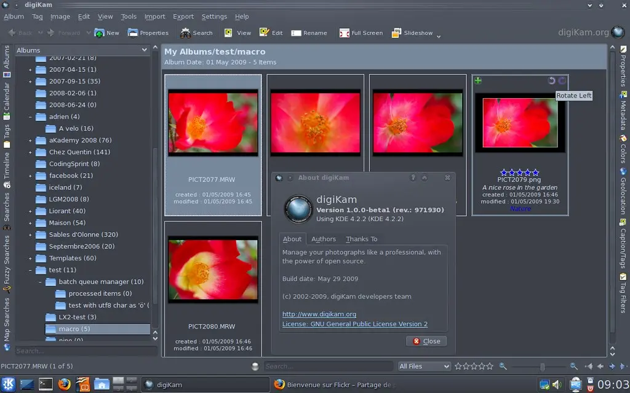
Task: Open the Import menu
Action: click(x=154, y=17)
